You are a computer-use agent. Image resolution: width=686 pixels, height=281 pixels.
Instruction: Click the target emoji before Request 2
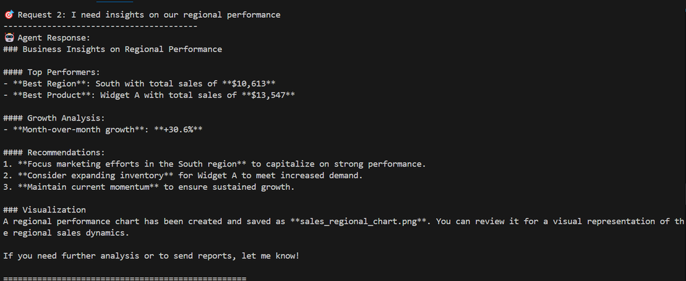click(x=9, y=15)
